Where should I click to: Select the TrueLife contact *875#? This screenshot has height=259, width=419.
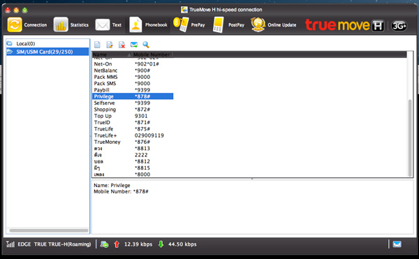(133, 129)
